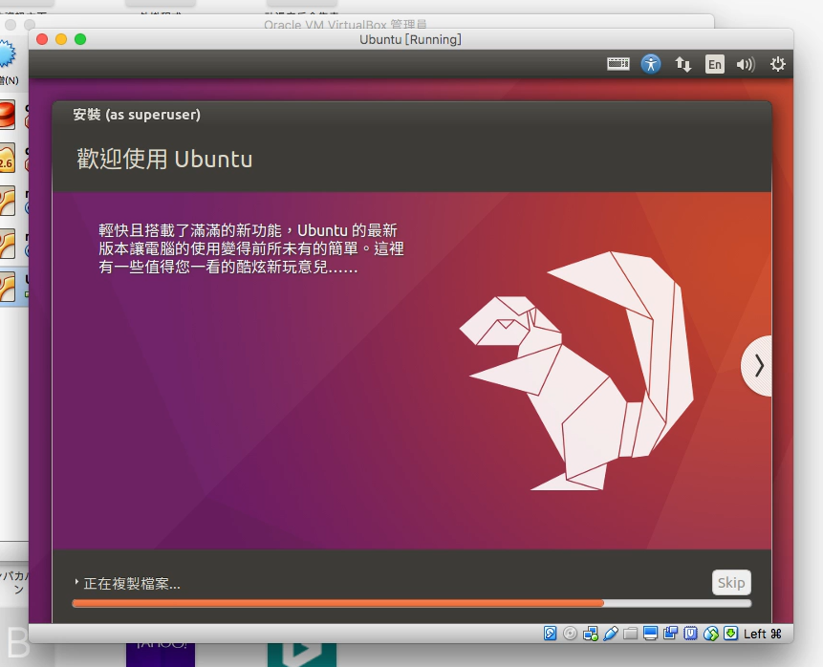Click the display monitor icon in VirtualBox status bar
This screenshot has width=823, height=667.
pyautogui.click(x=650, y=634)
